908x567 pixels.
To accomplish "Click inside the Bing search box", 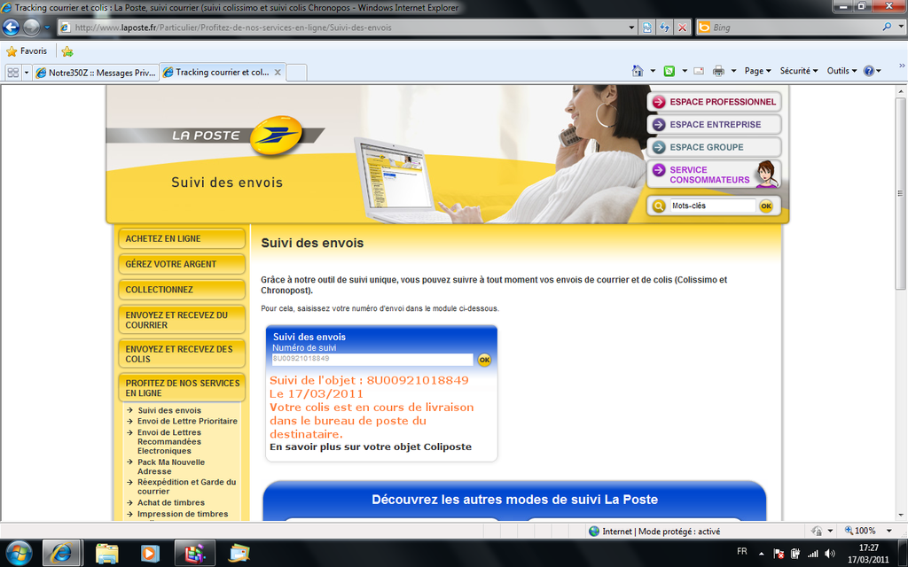I will coord(794,27).
